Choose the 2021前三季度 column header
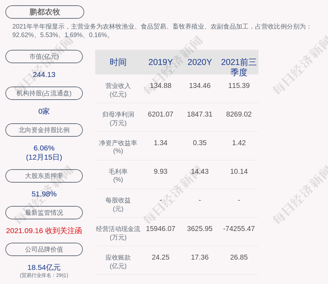 239,67
